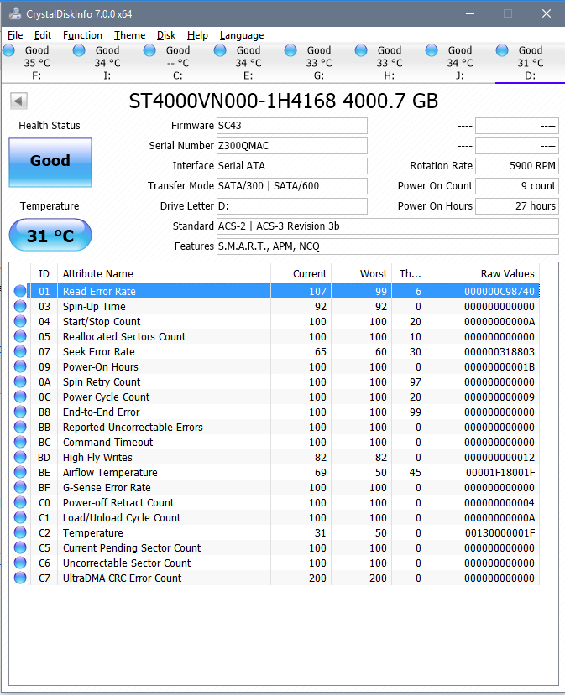
Task: Click the Serial Number field
Action: (291, 146)
